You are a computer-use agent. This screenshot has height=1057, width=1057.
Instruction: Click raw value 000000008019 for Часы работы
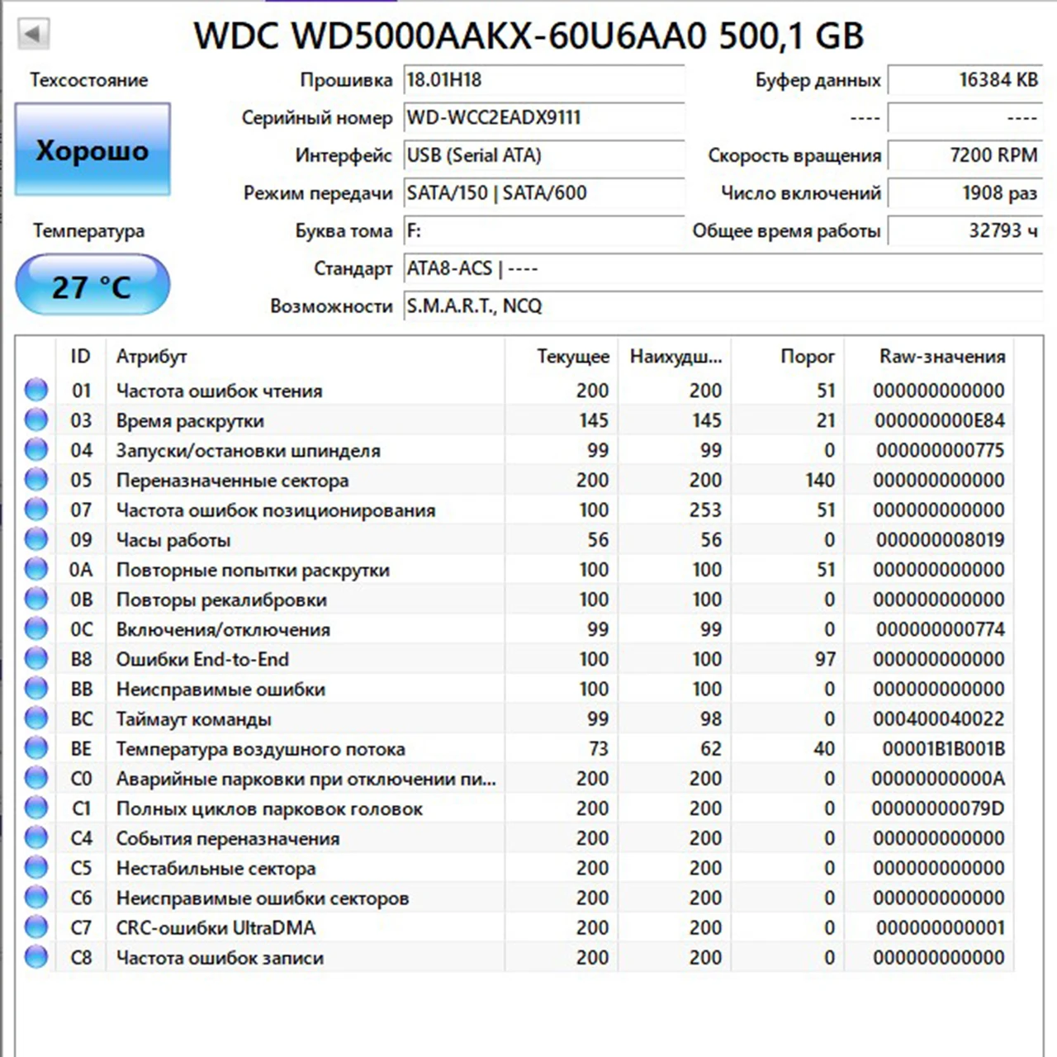941,540
